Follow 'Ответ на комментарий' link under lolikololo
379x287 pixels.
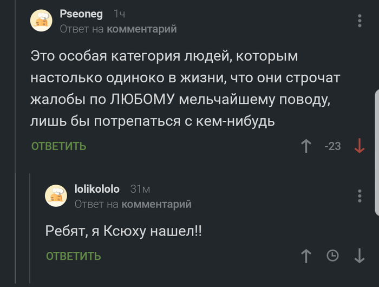(133, 204)
